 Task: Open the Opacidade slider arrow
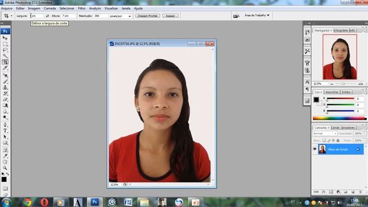(365, 133)
